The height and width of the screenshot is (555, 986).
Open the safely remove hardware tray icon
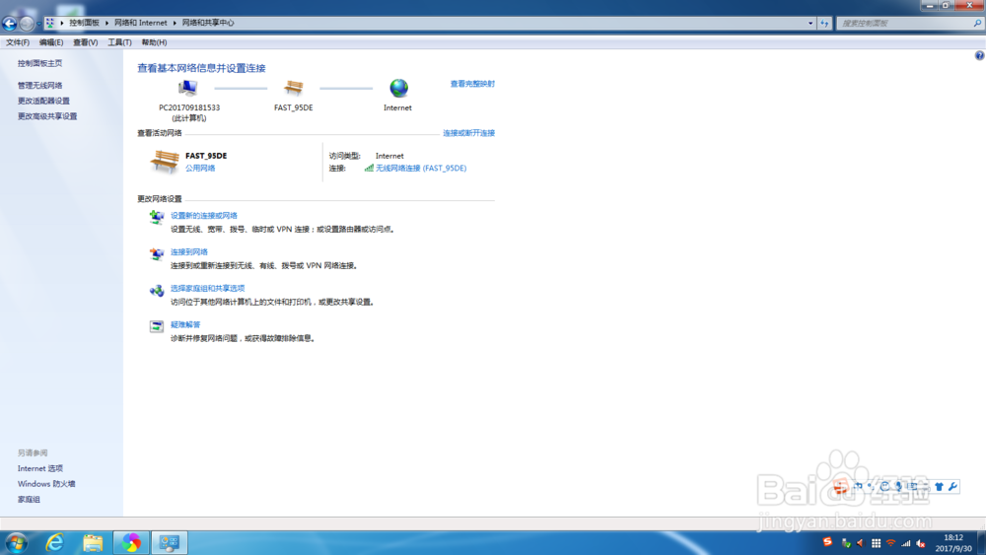[846, 543]
